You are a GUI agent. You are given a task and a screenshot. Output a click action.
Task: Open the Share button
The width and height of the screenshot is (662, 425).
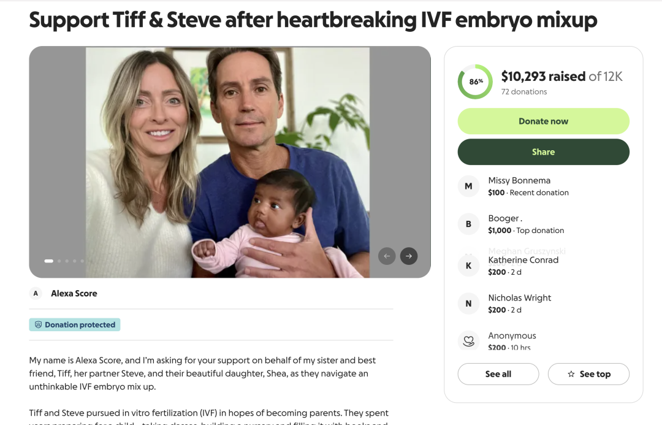point(543,152)
